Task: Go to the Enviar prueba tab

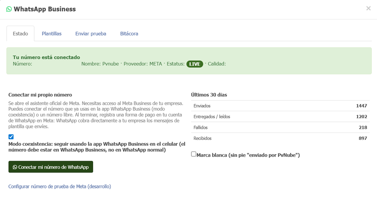Action: (x=91, y=33)
